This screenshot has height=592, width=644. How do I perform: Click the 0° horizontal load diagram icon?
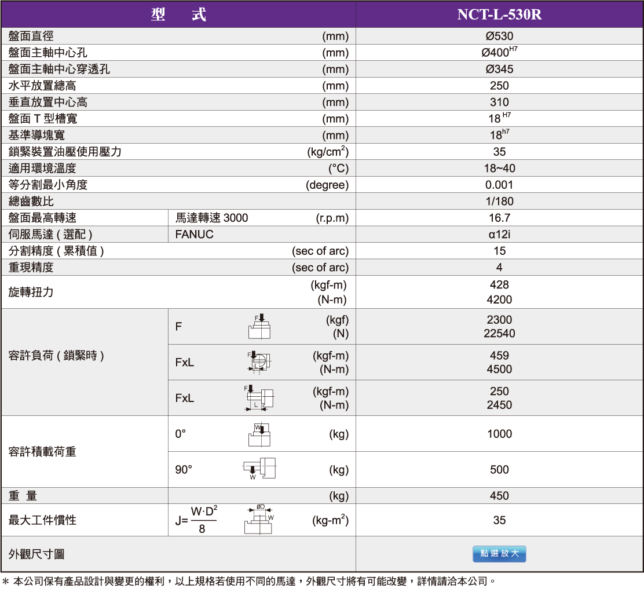coord(259,434)
